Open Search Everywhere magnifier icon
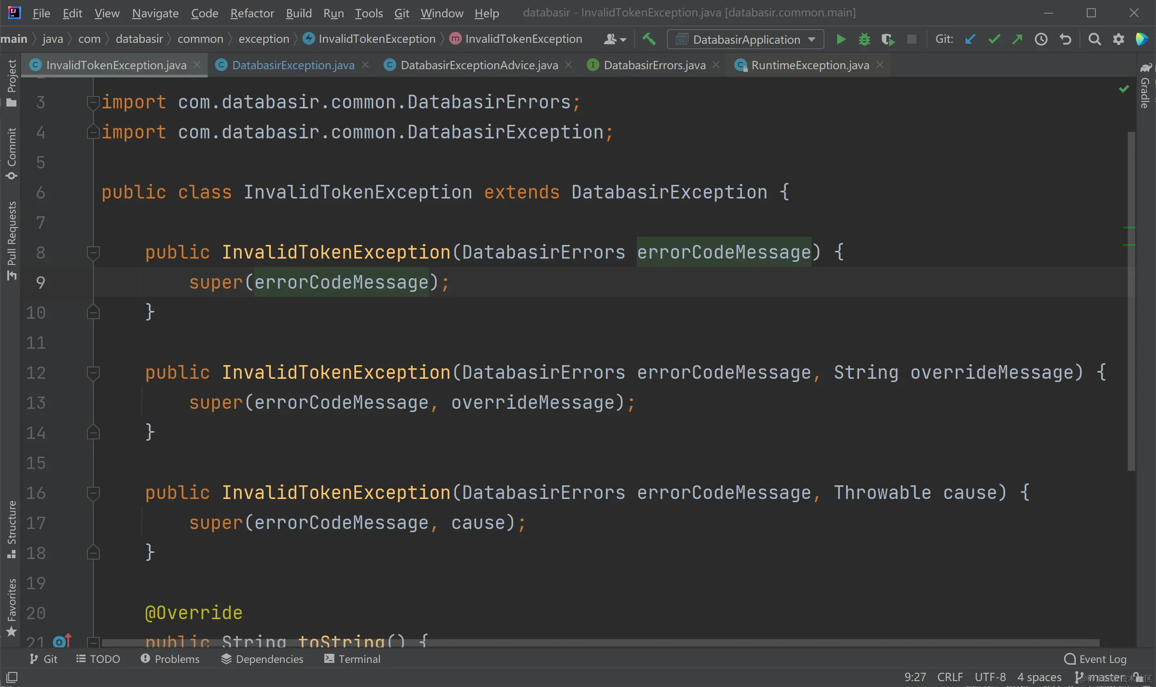 point(1095,39)
